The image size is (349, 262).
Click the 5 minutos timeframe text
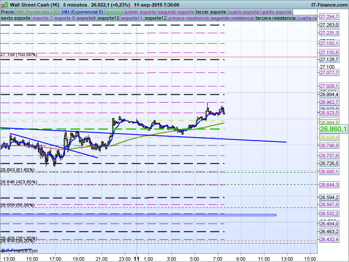click(x=75, y=5)
